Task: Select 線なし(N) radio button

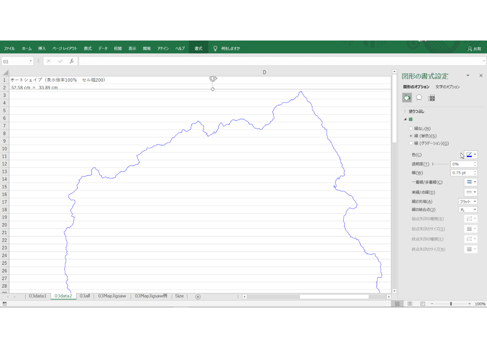Action: (x=411, y=128)
